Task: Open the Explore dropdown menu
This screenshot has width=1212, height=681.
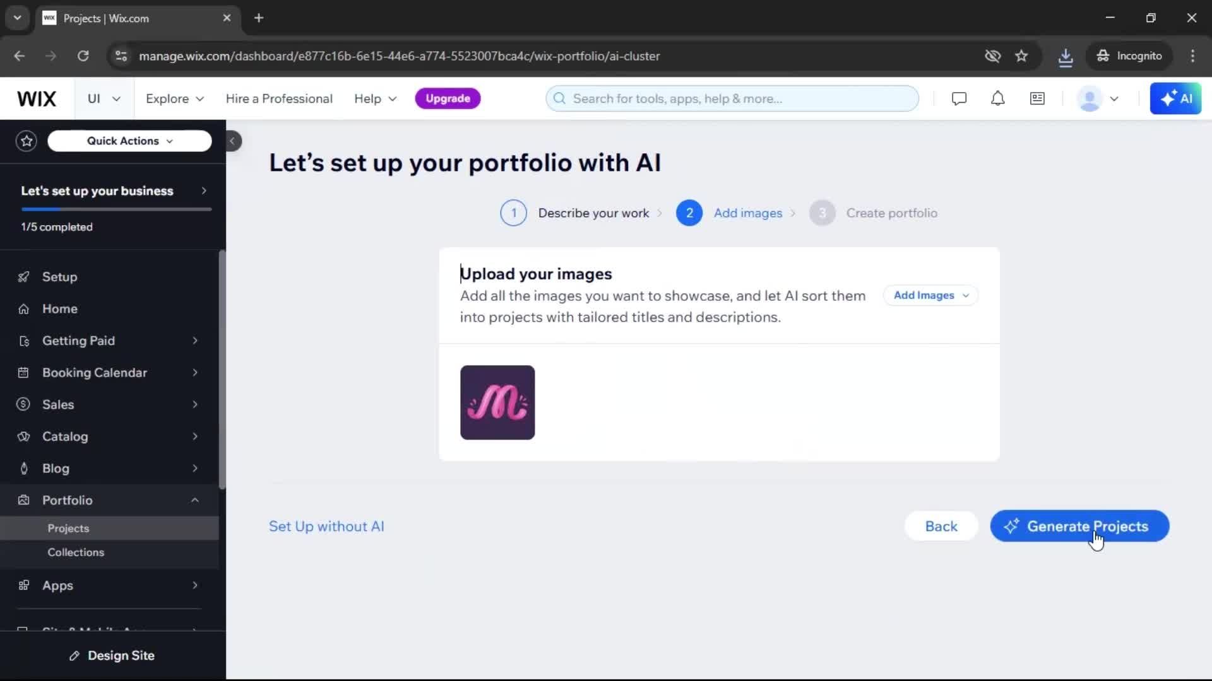Action: click(175, 99)
